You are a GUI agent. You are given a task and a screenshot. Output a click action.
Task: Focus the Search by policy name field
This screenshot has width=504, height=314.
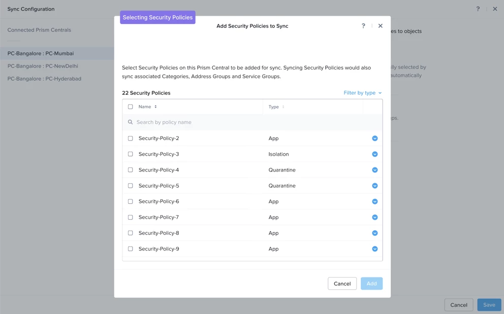click(253, 122)
